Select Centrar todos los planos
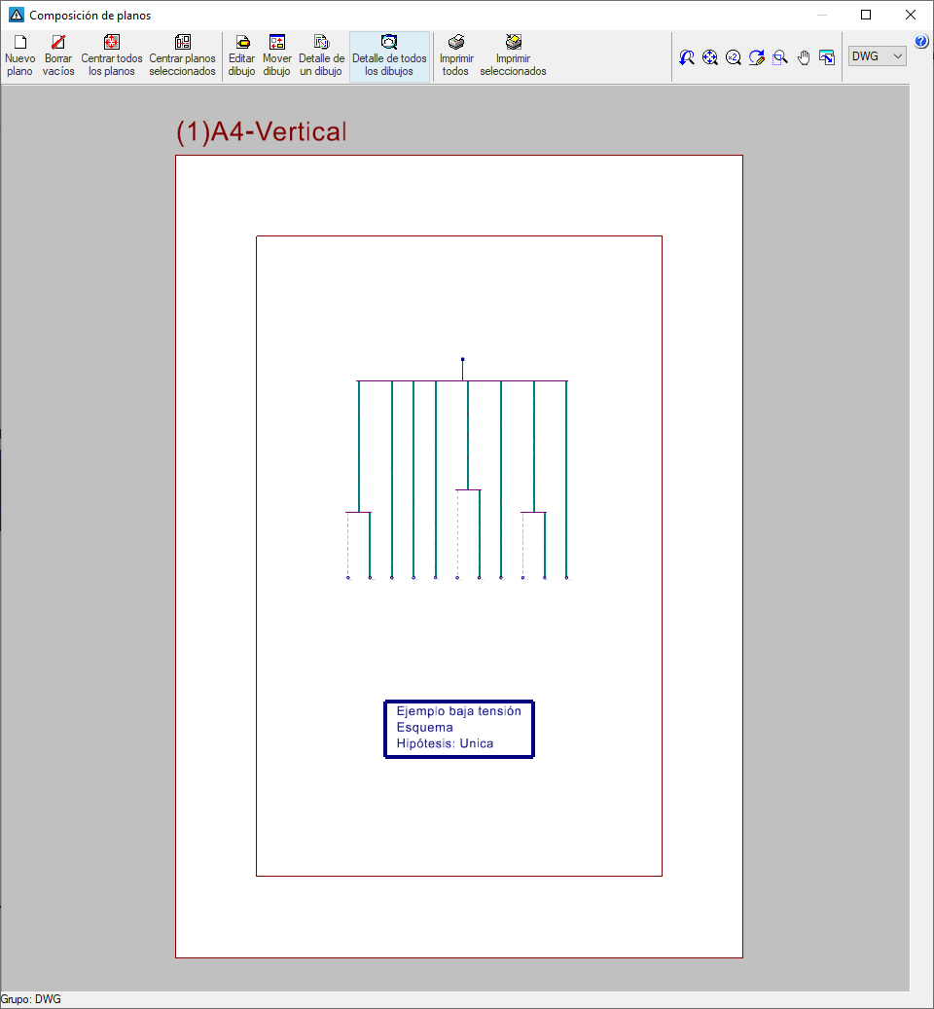 pos(112,56)
